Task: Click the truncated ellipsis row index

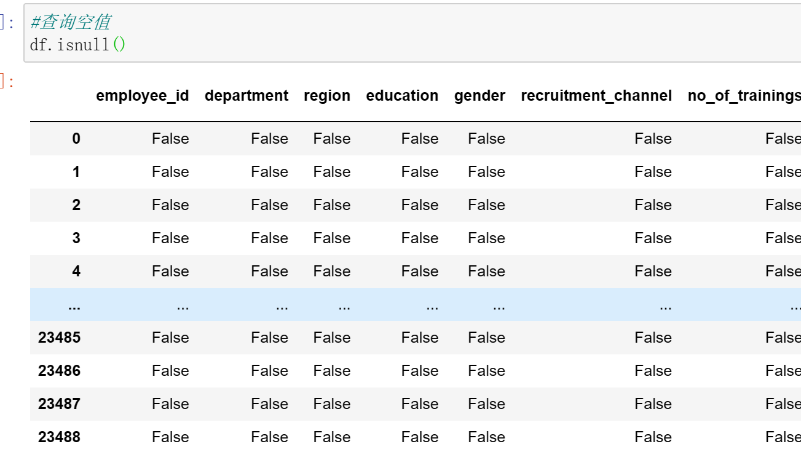Action: click(74, 305)
